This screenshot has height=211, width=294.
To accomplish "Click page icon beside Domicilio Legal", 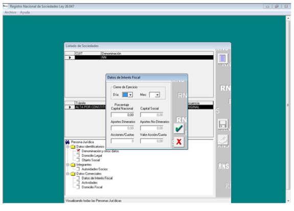I will 78,156.
